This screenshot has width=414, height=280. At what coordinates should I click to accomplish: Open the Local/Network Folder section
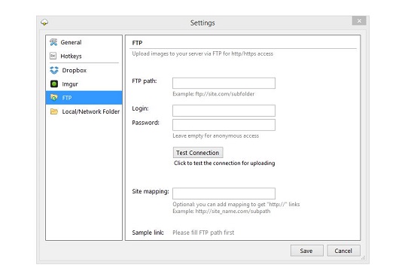point(84,111)
